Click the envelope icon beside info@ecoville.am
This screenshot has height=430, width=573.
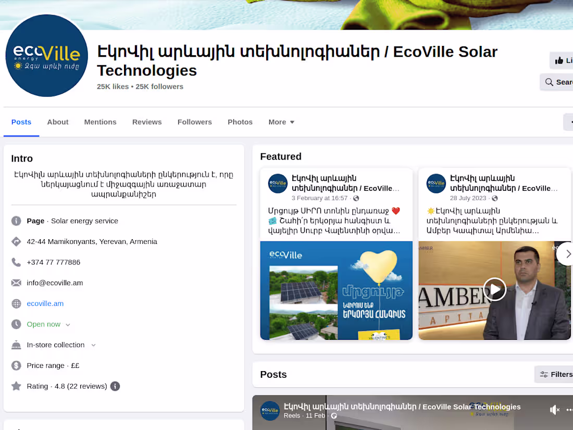(x=16, y=282)
